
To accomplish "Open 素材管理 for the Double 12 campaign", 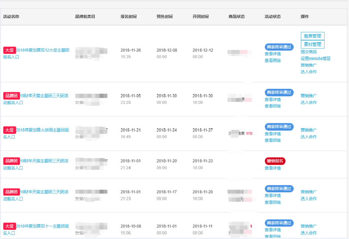I will click(x=312, y=44).
